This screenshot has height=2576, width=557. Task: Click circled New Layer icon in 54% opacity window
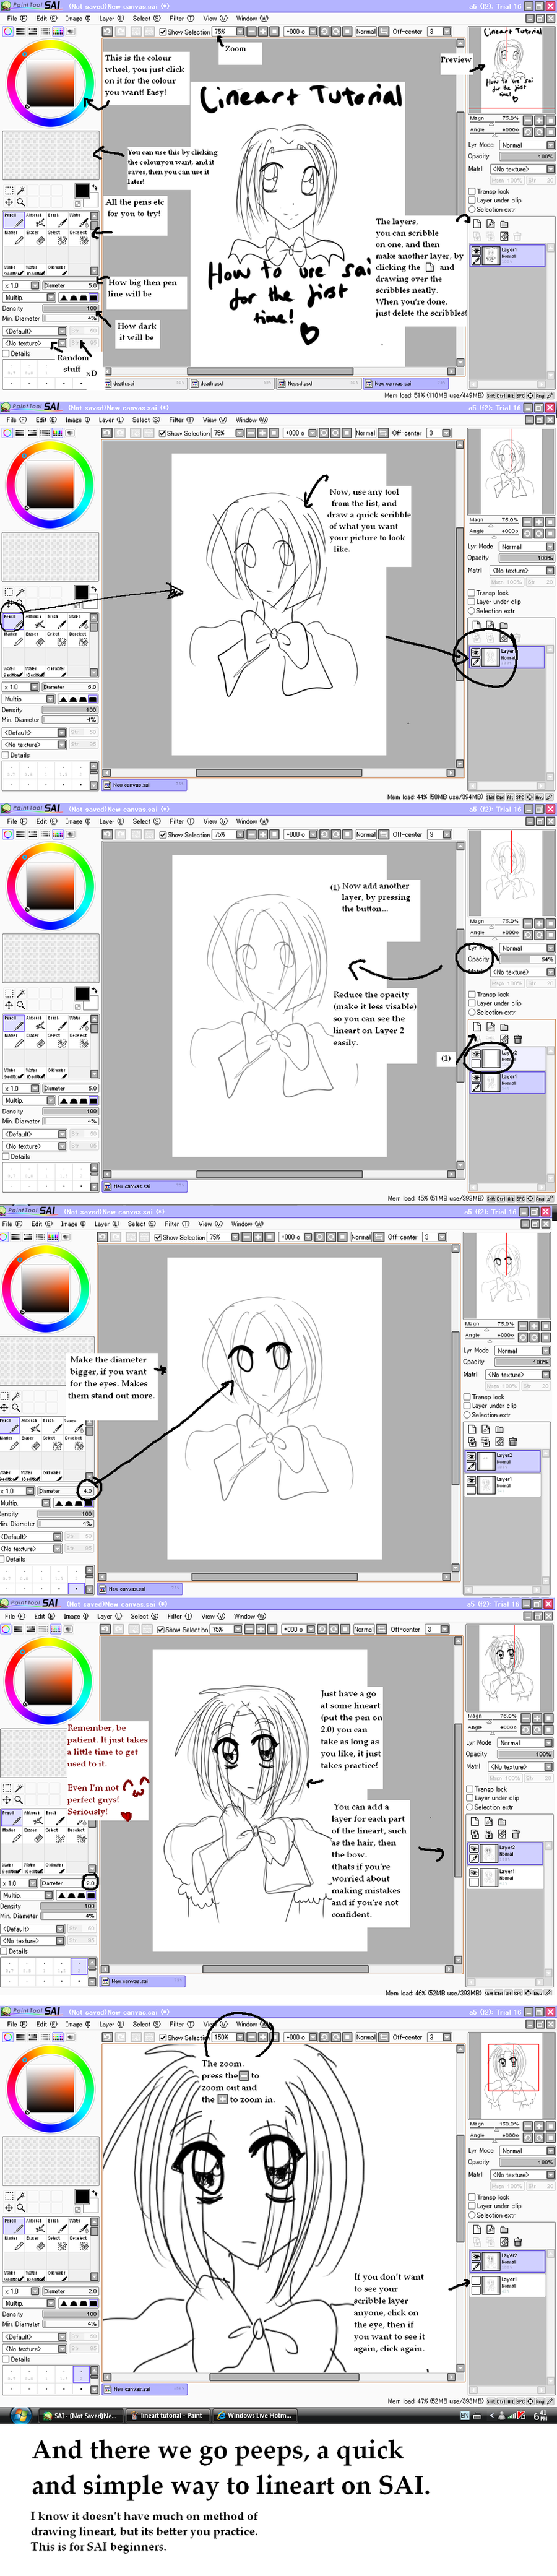point(477,1026)
